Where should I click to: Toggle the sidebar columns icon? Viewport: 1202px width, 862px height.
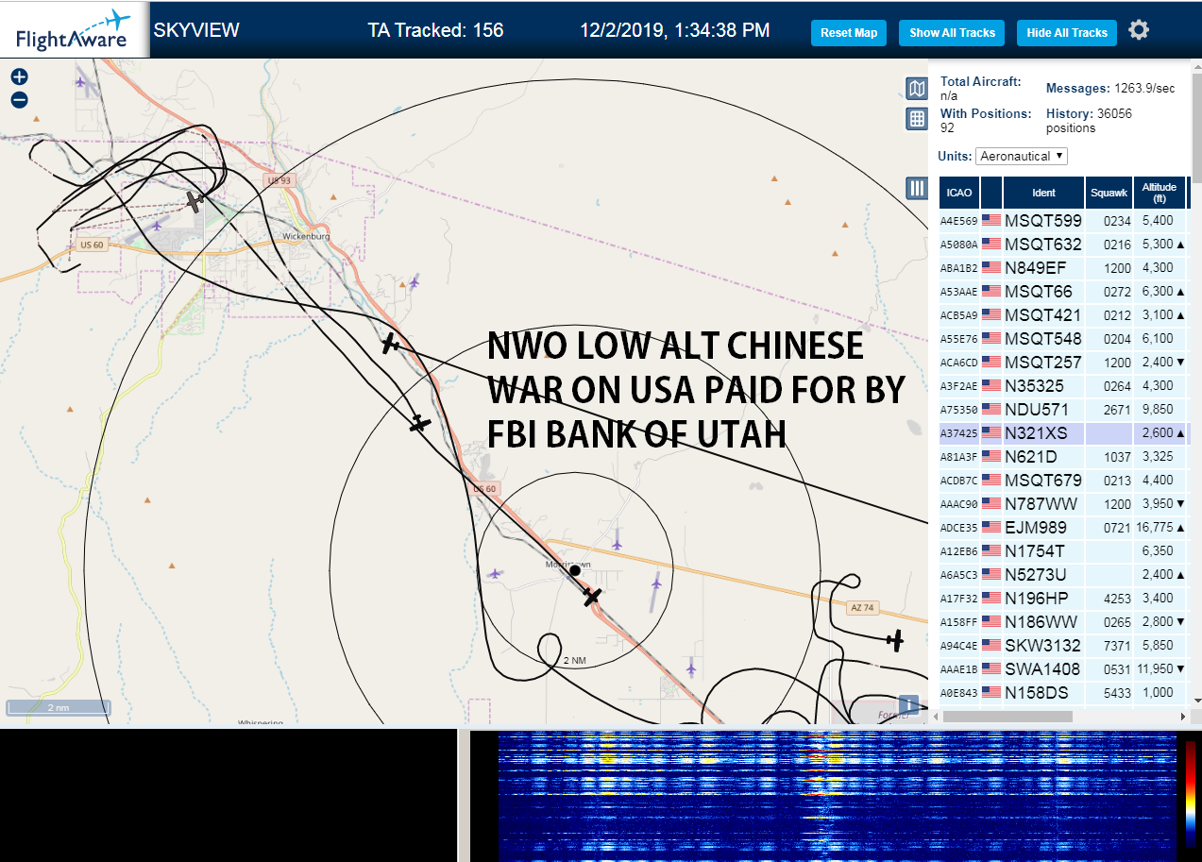click(916, 188)
